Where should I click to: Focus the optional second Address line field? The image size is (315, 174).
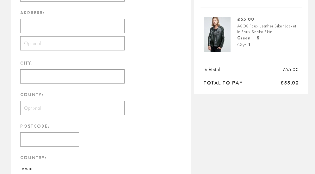point(72,43)
